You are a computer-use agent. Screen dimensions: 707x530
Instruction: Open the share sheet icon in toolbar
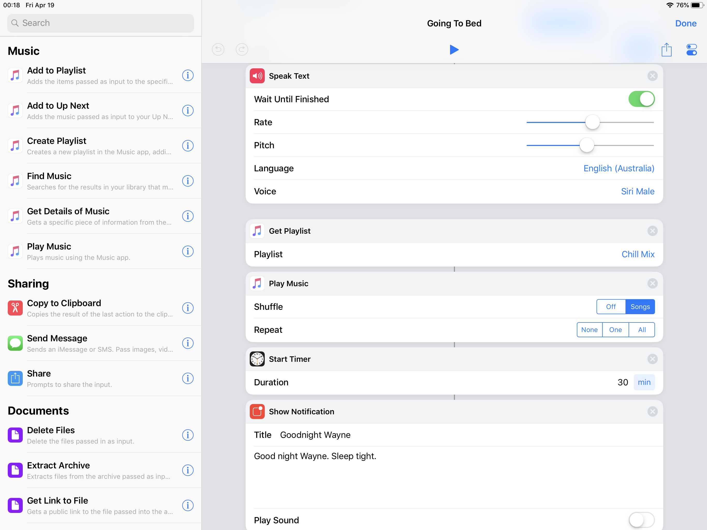(666, 49)
